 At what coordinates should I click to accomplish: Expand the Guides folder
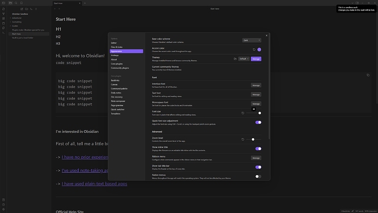[15, 26]
